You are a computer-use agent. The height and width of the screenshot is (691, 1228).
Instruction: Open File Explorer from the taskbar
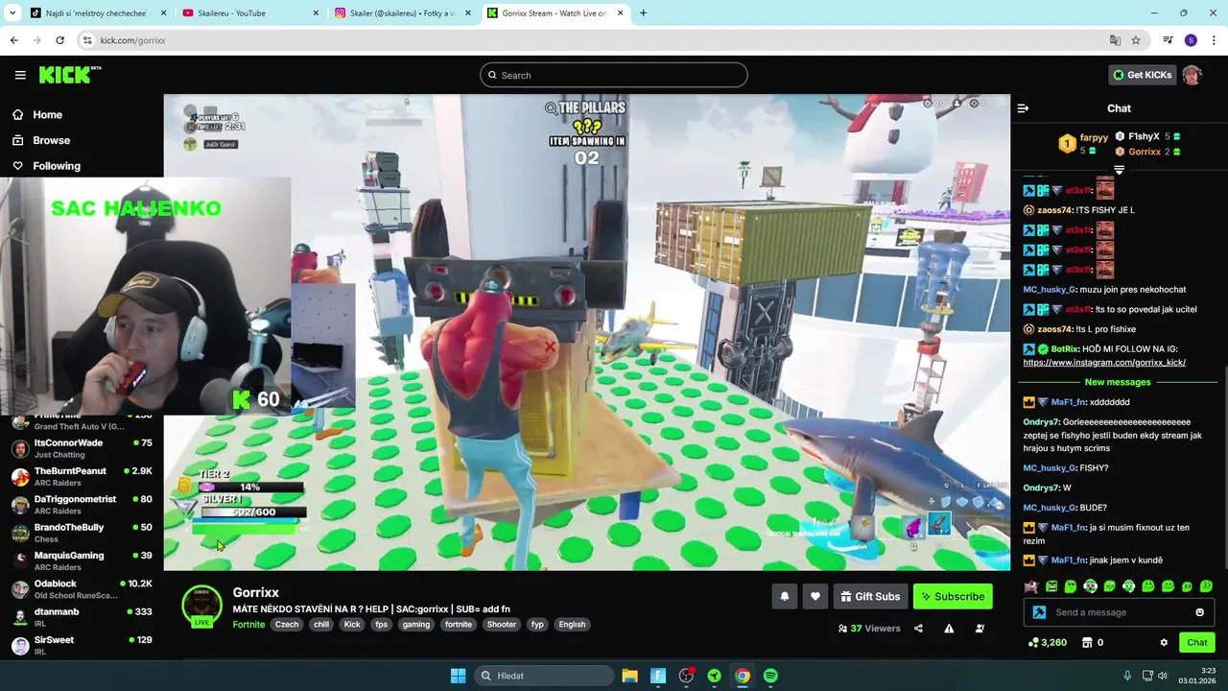pos(629,676)
